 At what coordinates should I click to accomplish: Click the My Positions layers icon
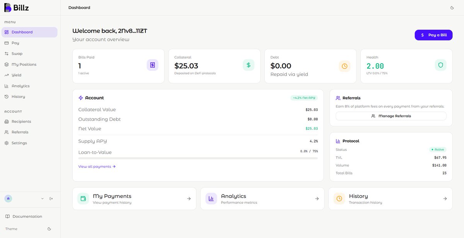point(7,64)
